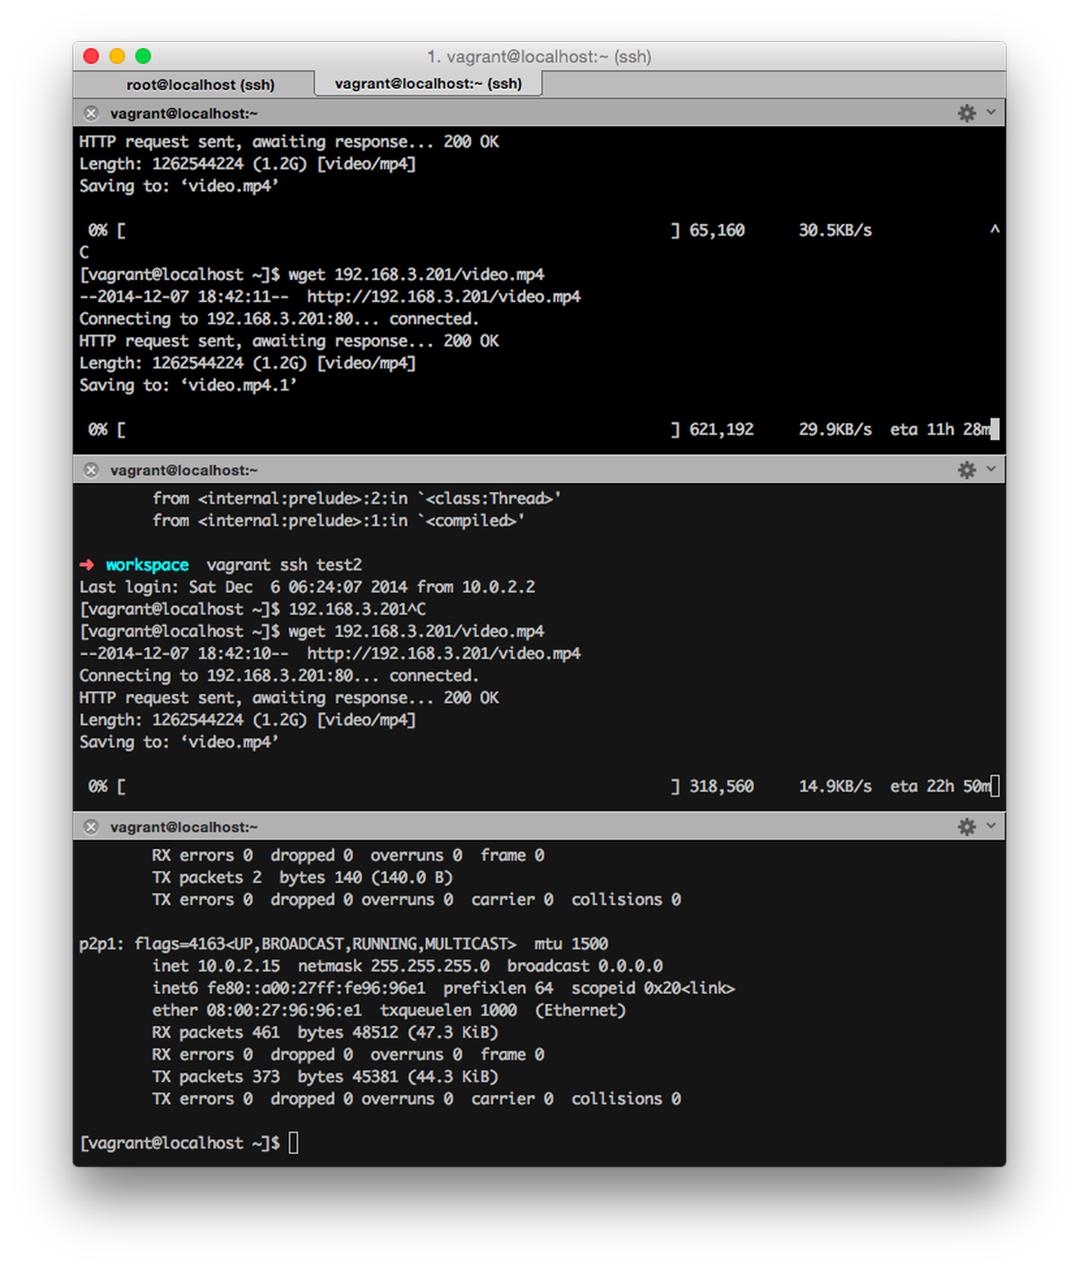Expand chevron menu in middle pane header
This screenshot has height=1271, width=1079.
point(991,470)
